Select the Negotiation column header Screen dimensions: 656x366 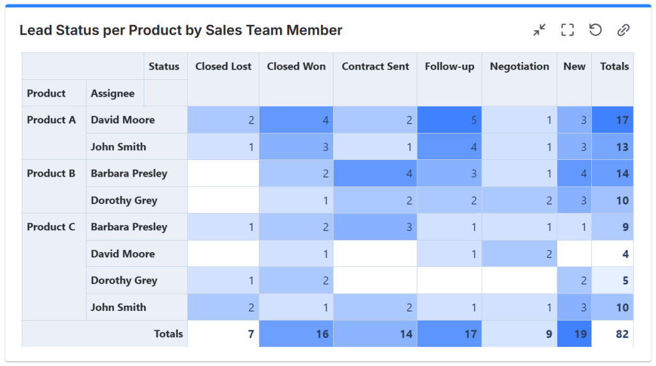point(519,67)
